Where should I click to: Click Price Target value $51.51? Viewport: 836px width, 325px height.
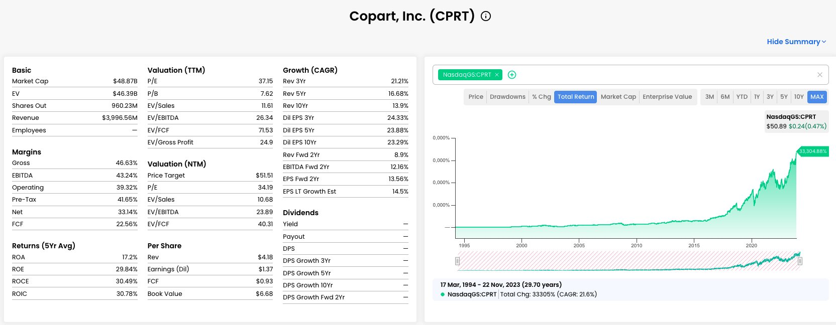pyautogui.click(x=264, y=176)
